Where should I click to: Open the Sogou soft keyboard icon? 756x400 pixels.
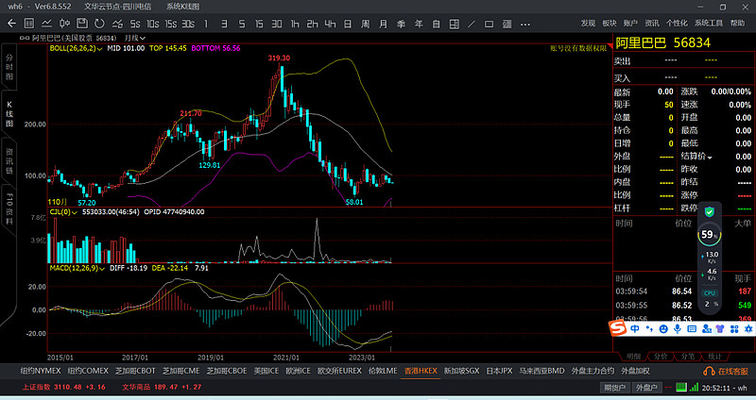tap(692, 328)
